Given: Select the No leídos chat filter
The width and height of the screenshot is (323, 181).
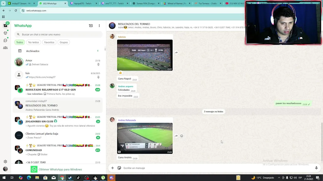Looking at the screenshot, I should click(x=34, y=42).
